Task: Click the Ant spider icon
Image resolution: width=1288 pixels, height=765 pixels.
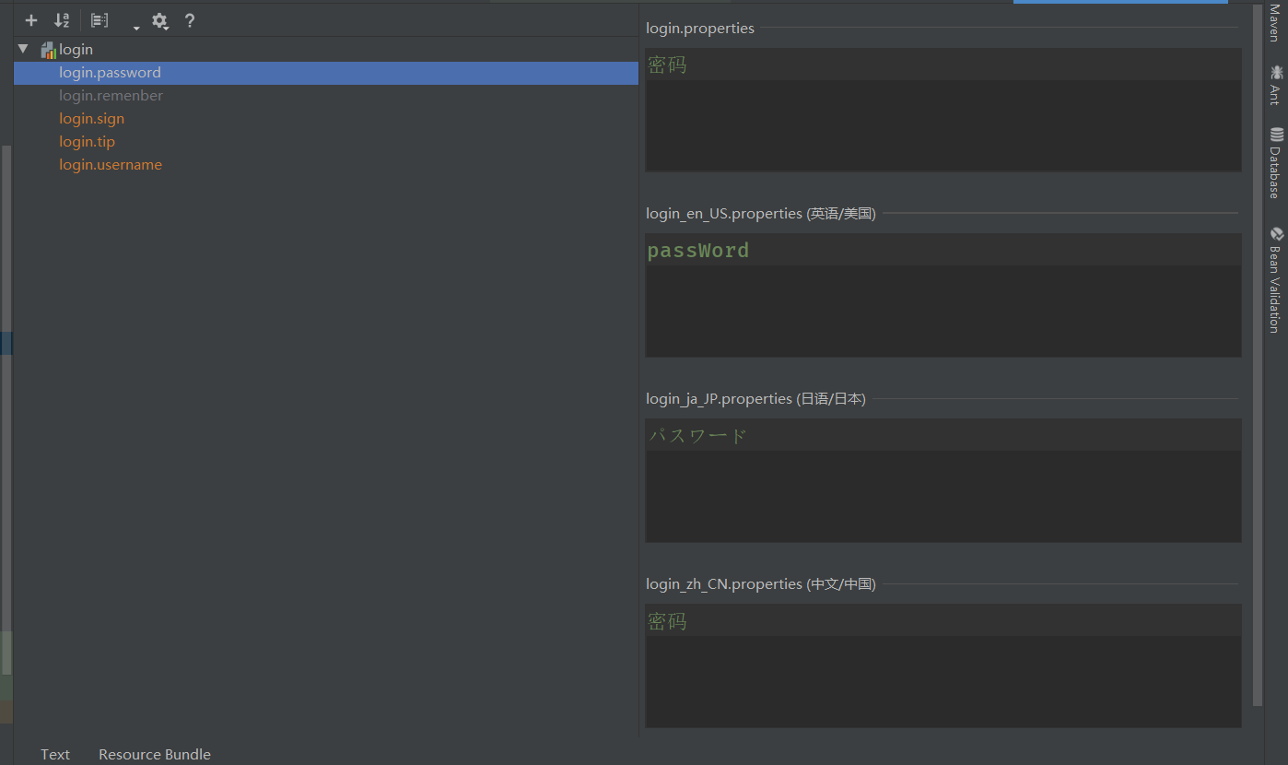Action: [1276, 72]
